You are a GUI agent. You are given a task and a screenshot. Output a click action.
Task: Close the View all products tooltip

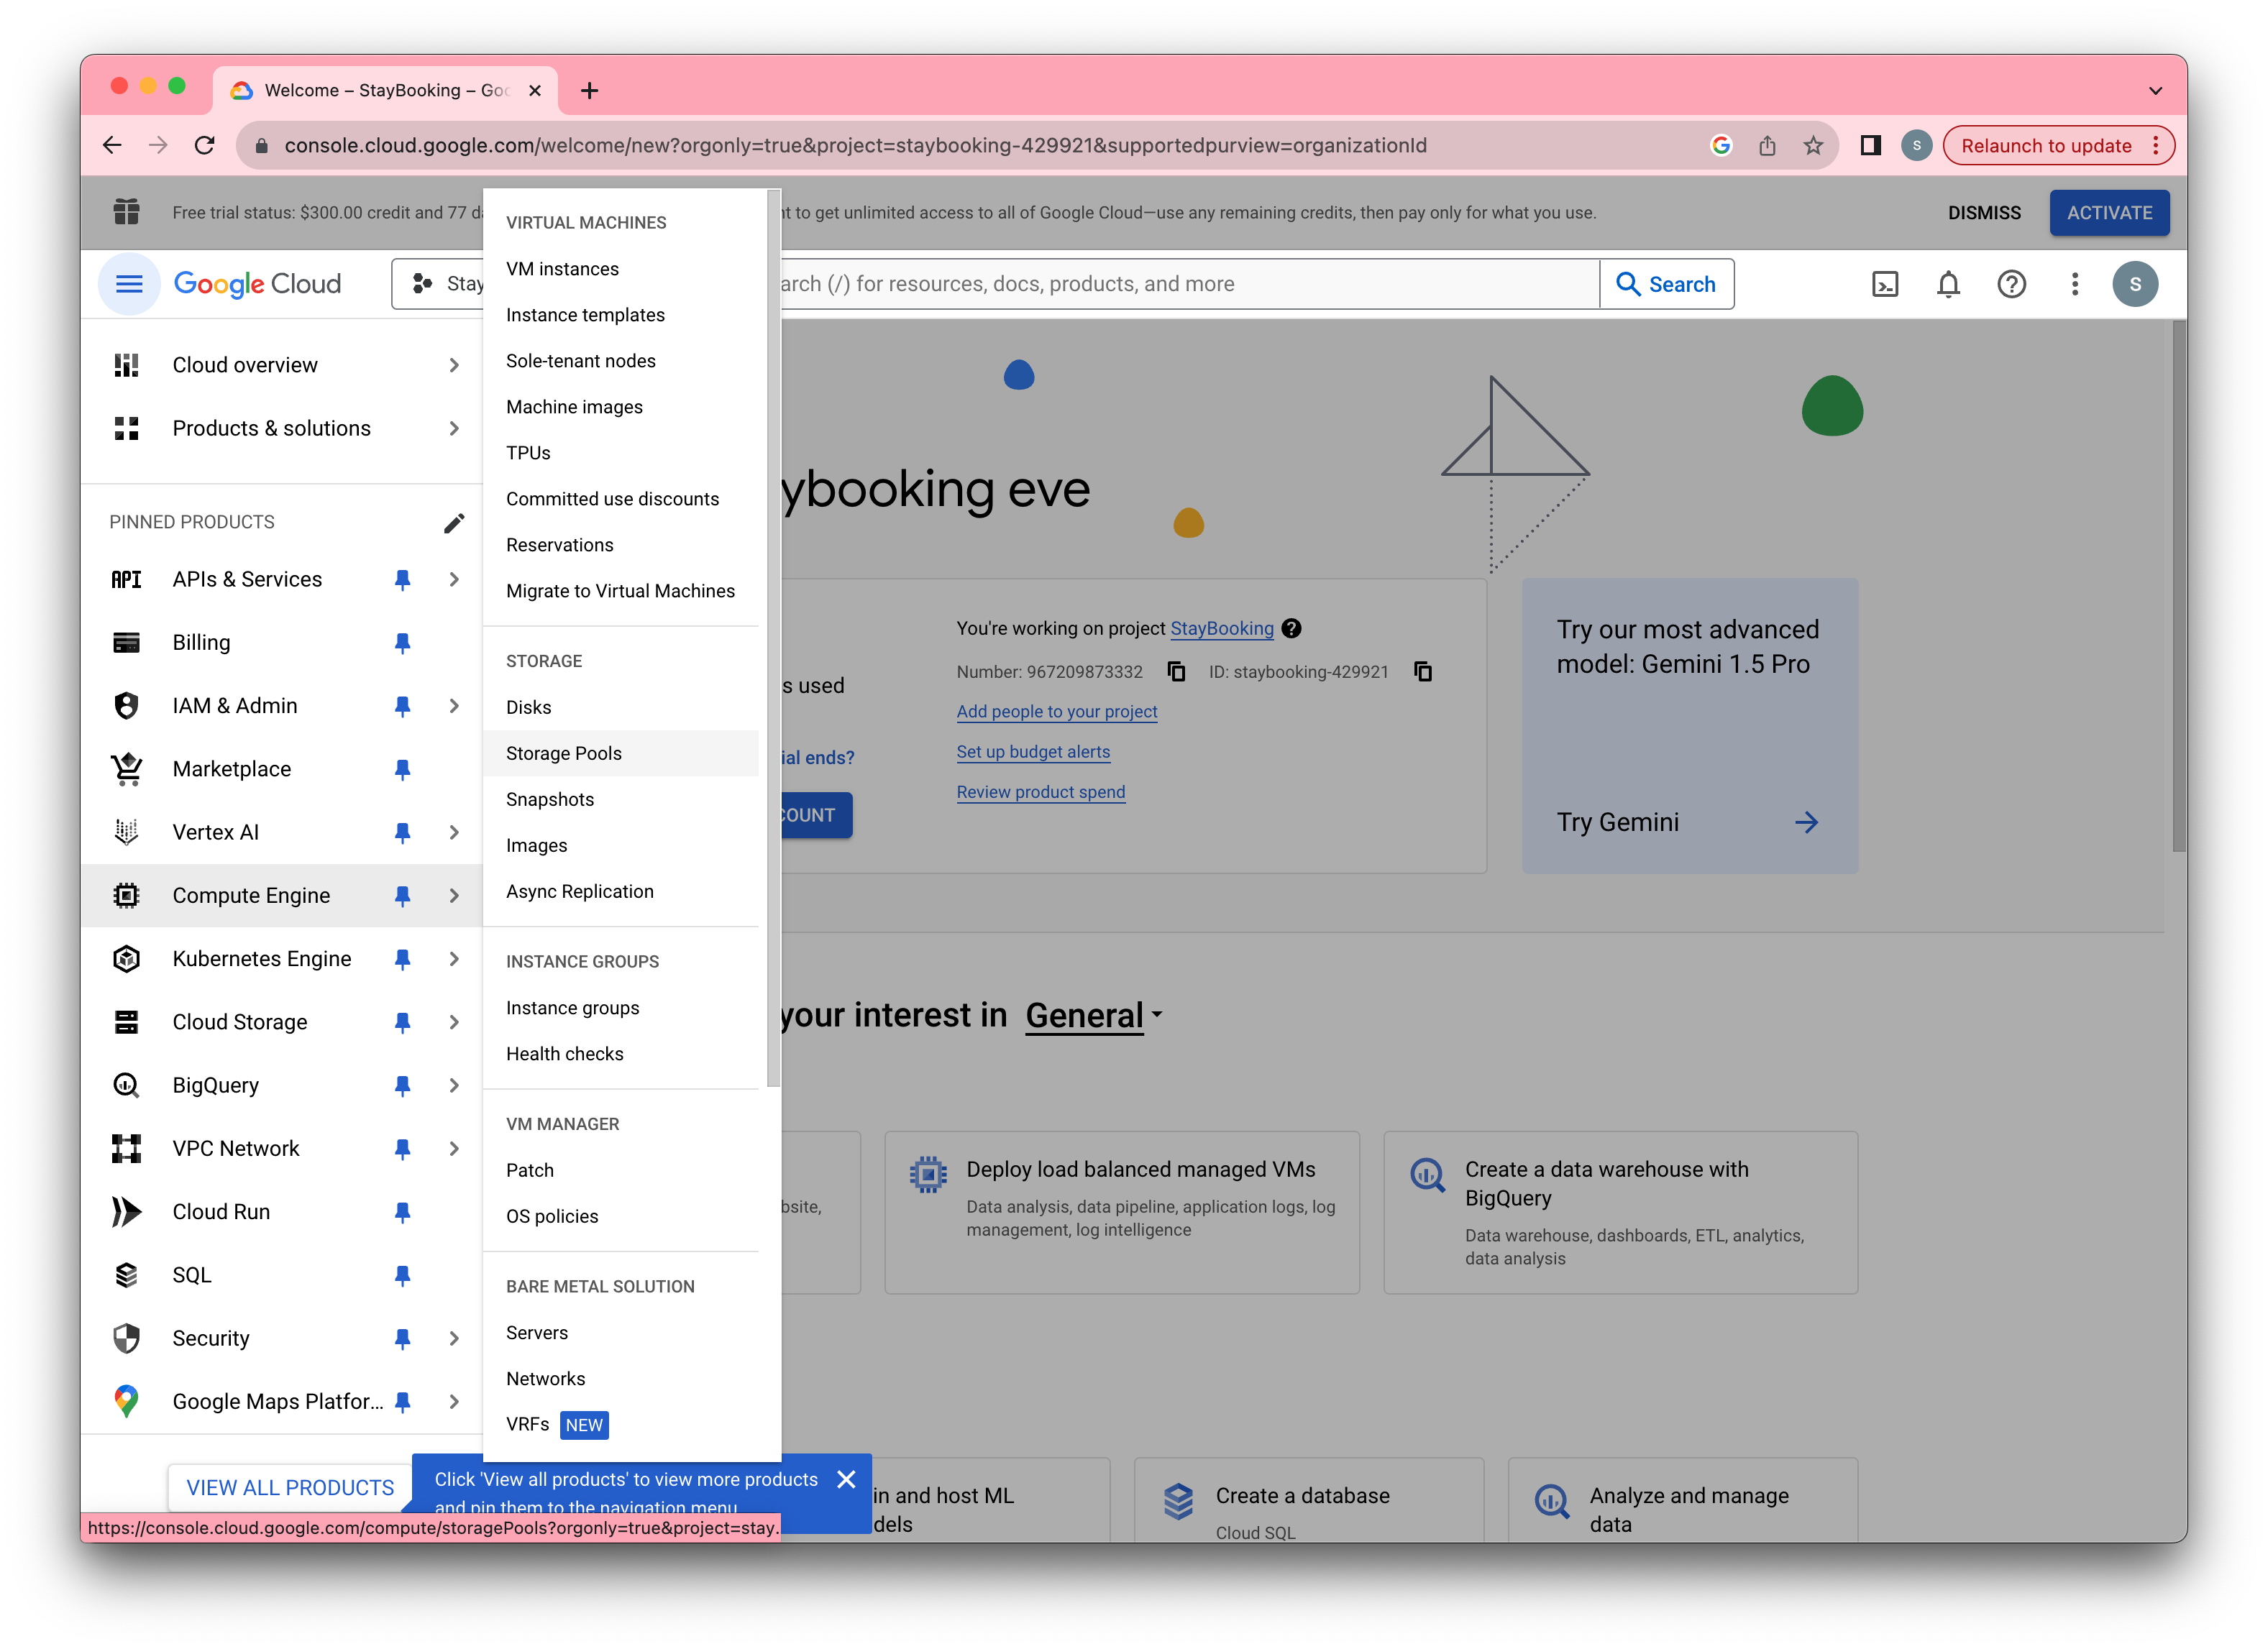point(846,1479)
